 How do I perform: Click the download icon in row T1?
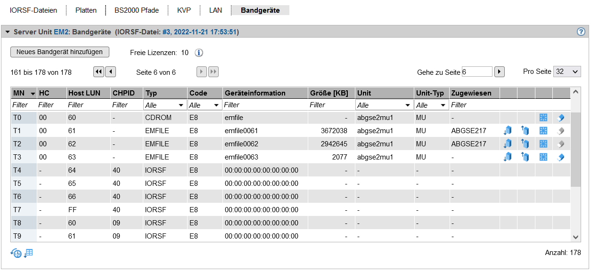pyautogui.click(x=508, y=131)
